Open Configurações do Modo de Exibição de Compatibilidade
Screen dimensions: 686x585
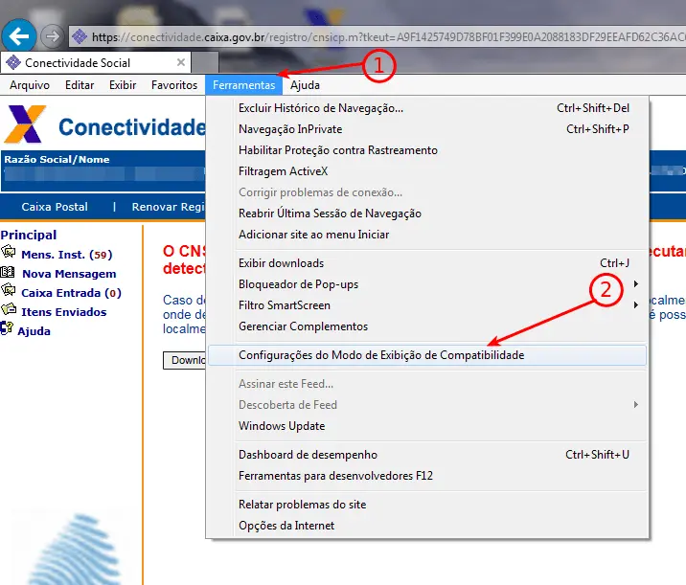pyautogui.click(x=427, y=355)
